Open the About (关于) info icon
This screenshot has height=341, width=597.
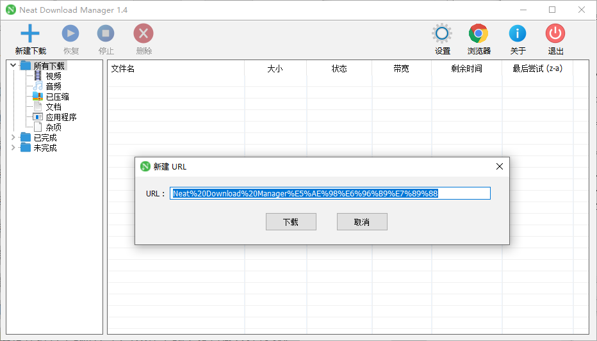tap(518, 34)
